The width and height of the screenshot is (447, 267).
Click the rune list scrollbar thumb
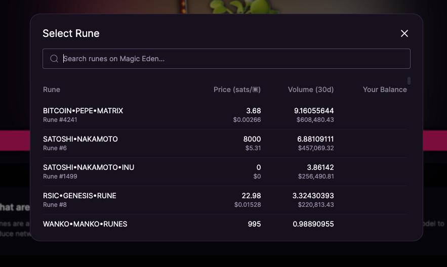[409, 81]
